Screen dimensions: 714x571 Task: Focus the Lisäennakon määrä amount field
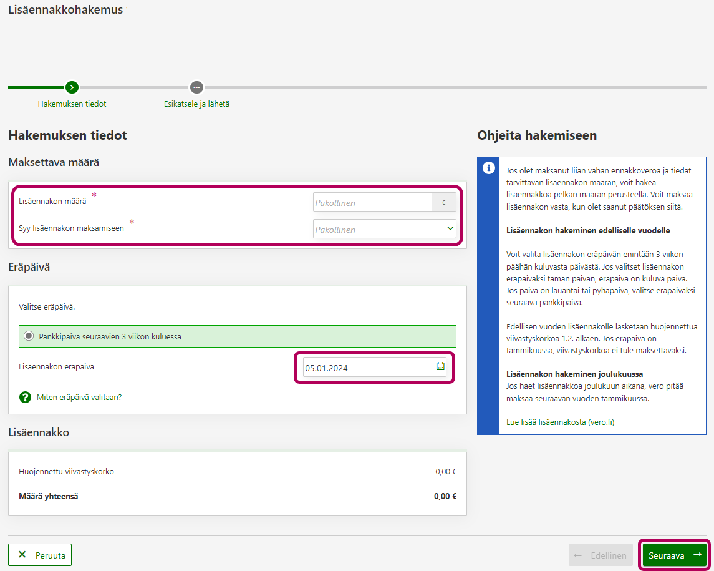[372, 202]
